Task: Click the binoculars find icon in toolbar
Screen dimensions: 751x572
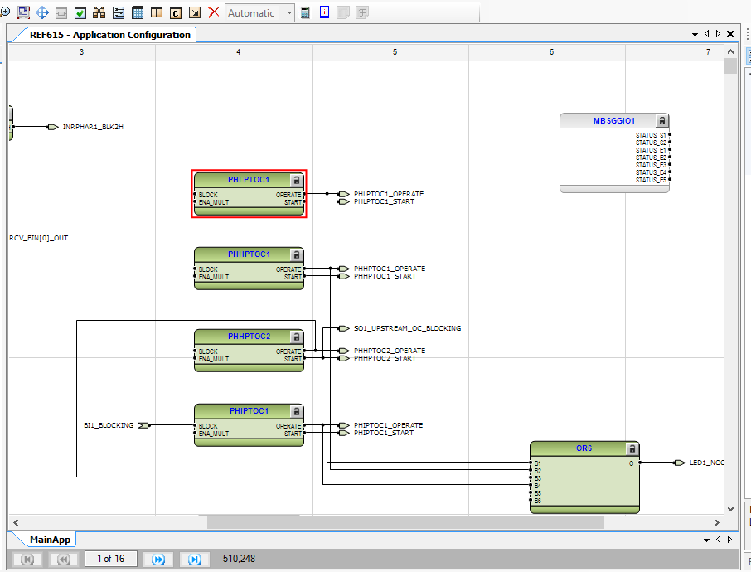Action: (x=99, y=12)
